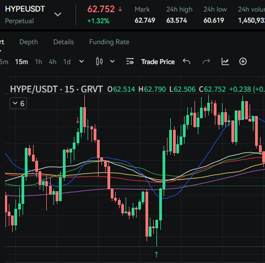Select the 15m timeframe
The height and width of the screenshot is (263, 265).
click(x=21, y=62)
